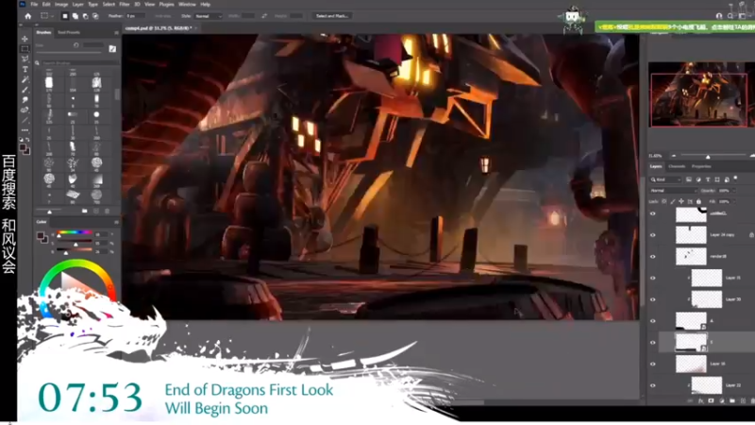Open the File menu
The image size is (755, 425).
click(34, 5)
